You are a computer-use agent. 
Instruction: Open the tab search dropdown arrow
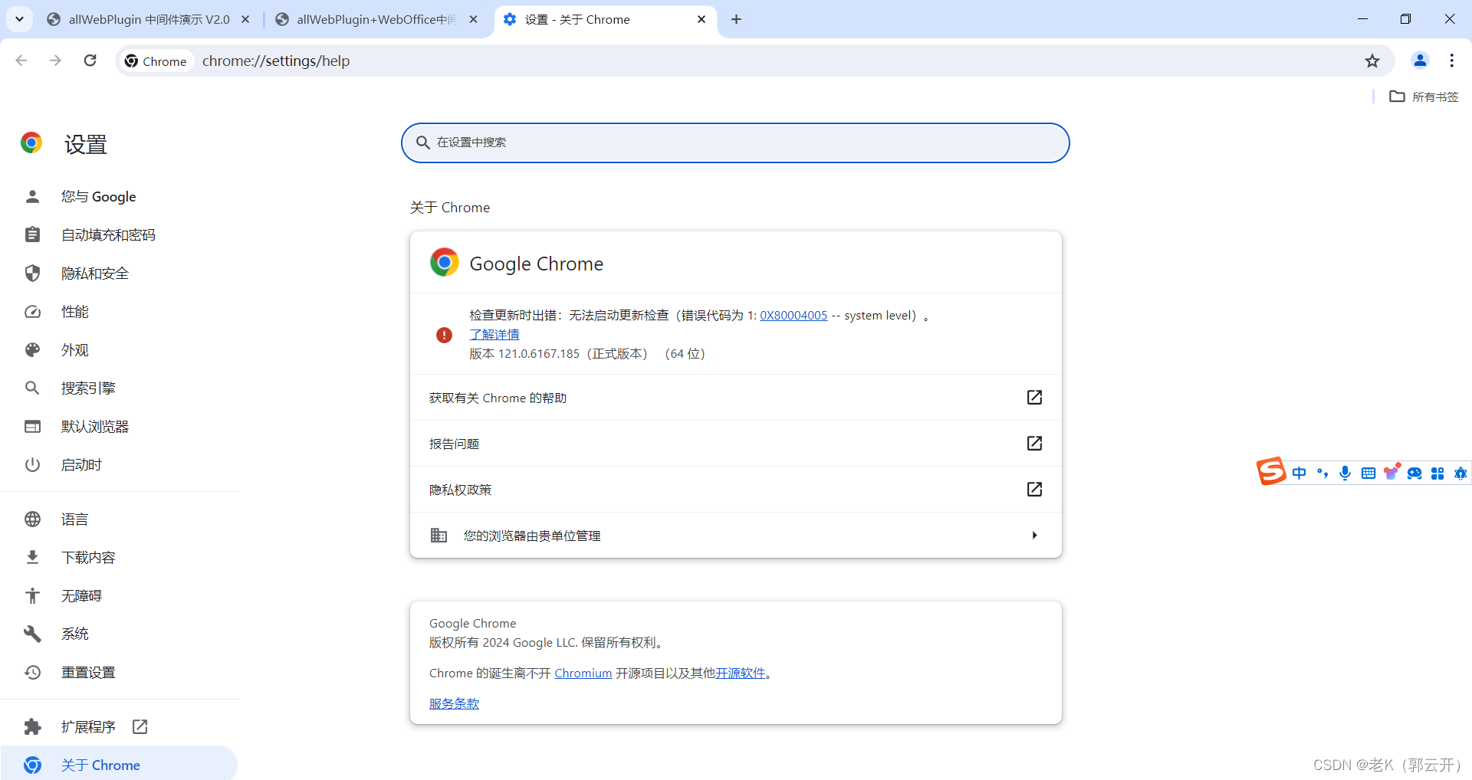click(x=19, y=19)
